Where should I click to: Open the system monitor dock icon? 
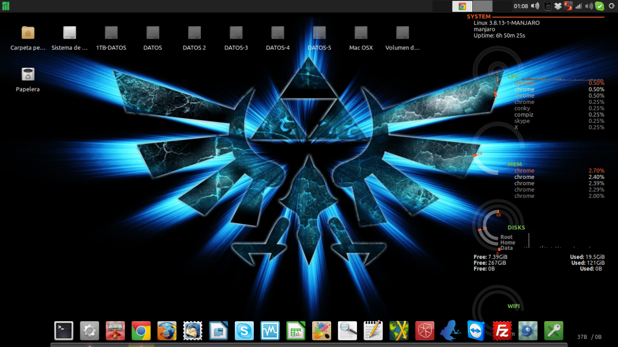270,331
